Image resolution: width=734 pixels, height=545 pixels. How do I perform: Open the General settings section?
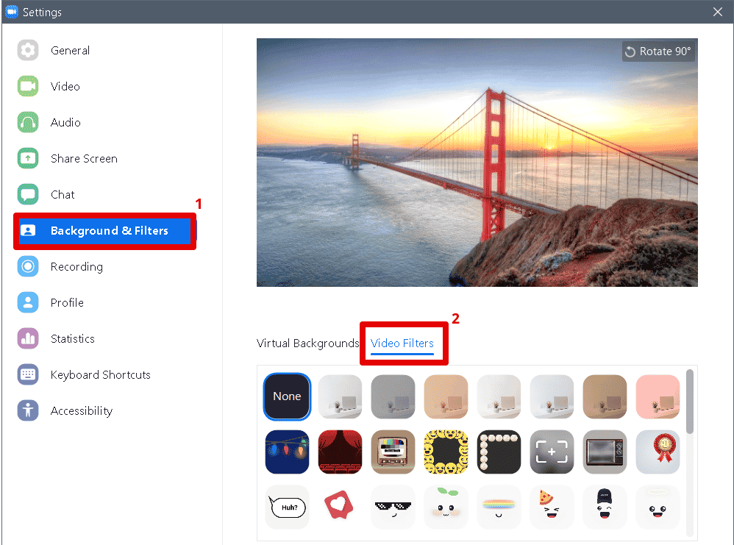(x=70, y=51)
